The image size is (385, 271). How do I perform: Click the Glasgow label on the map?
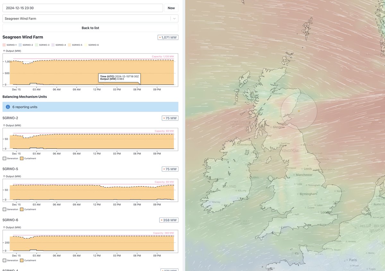click(x=279, y=127)
